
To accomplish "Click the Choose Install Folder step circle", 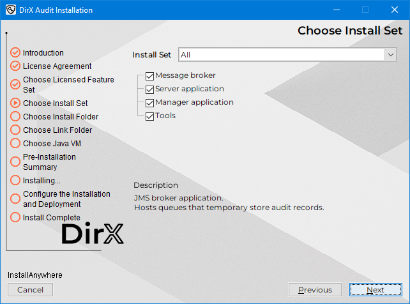I will pos(16,116).
